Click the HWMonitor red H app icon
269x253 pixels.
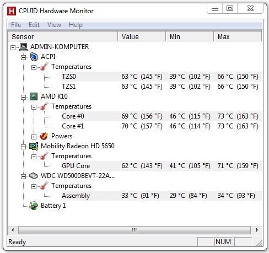coord(12,11)
